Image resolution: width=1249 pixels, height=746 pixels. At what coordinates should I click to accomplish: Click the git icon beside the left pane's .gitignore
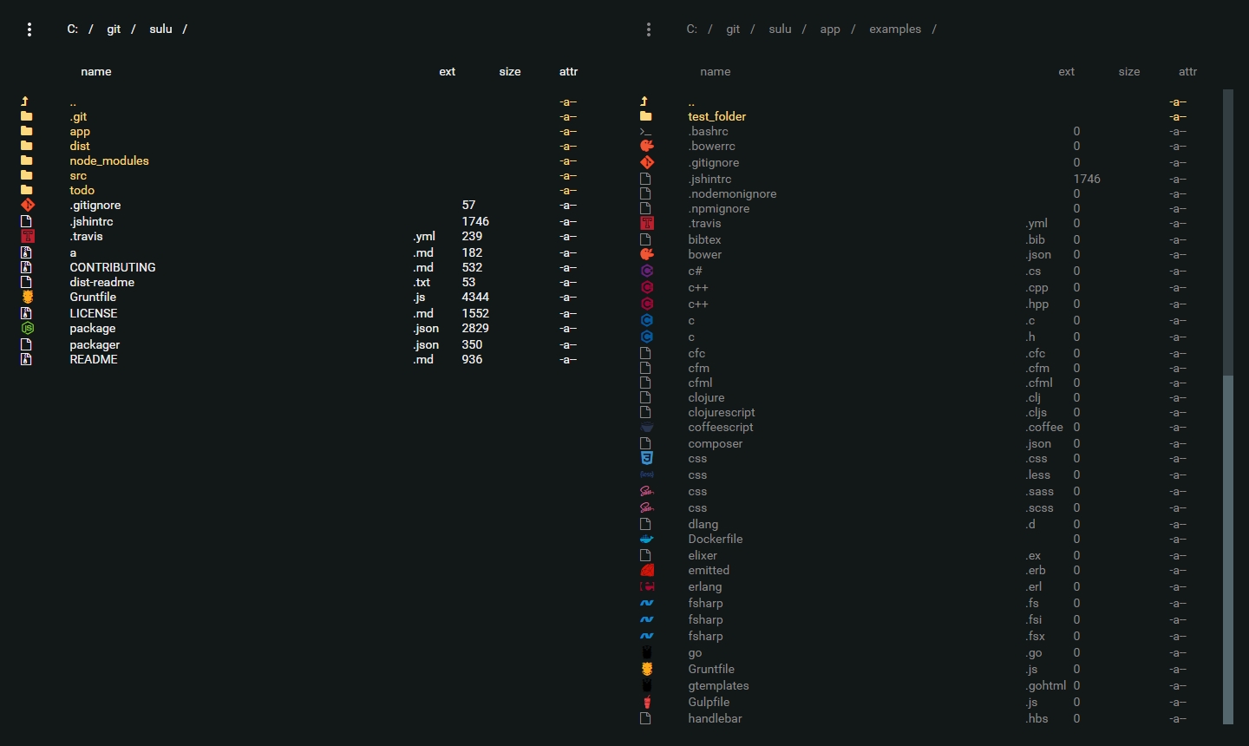point(28,206)
